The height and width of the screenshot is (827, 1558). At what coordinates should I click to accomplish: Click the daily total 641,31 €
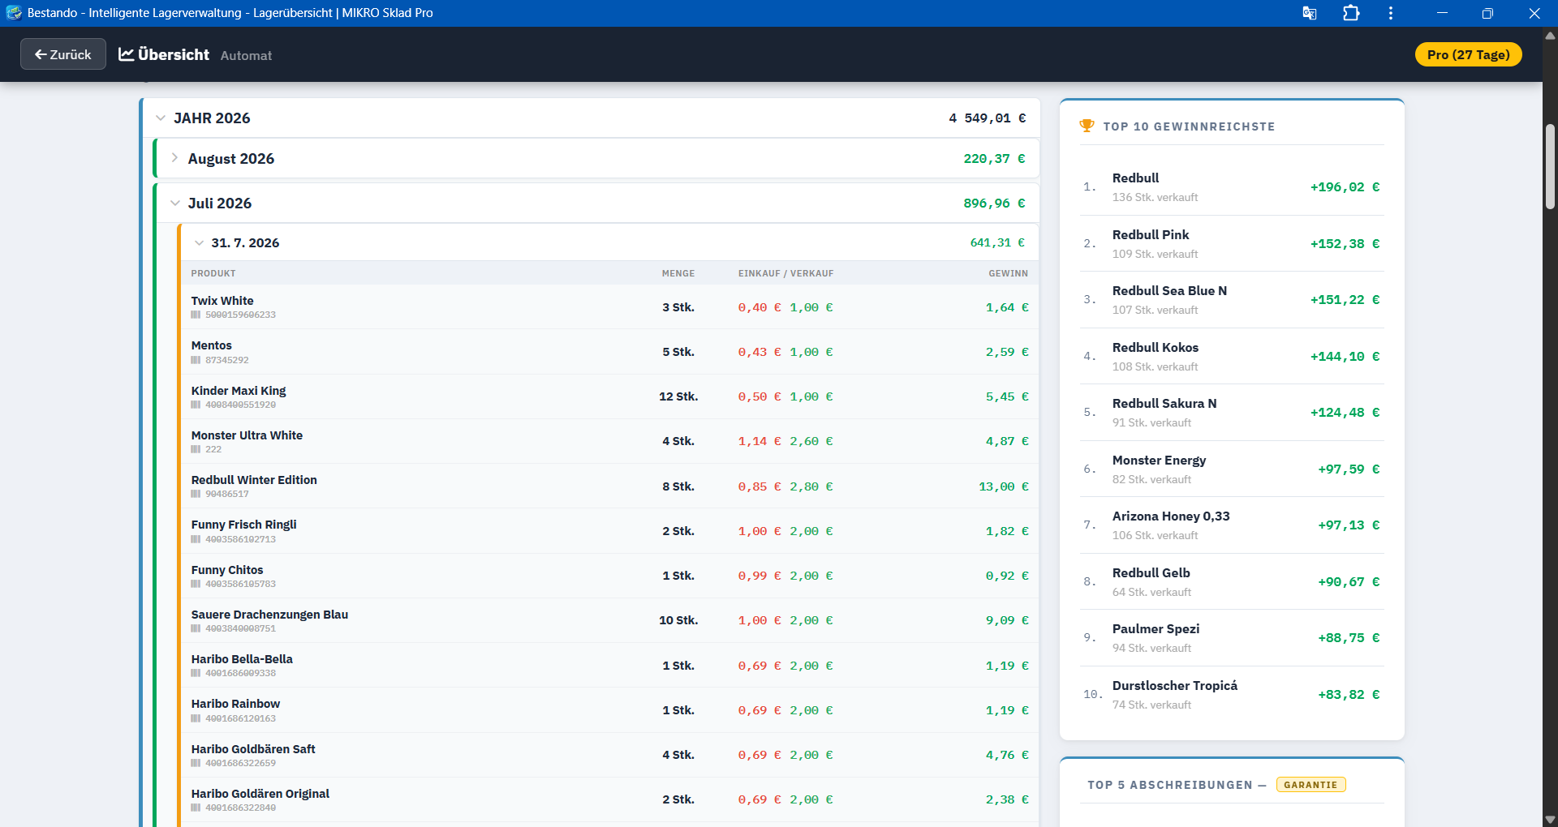pos(997,242)
